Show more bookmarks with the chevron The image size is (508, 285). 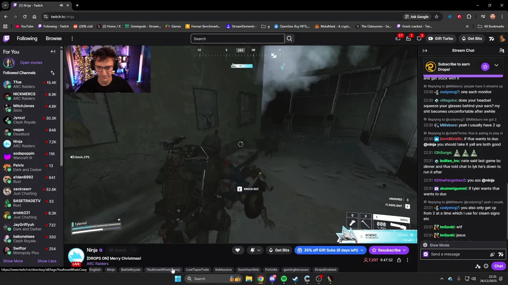(467, 27)
